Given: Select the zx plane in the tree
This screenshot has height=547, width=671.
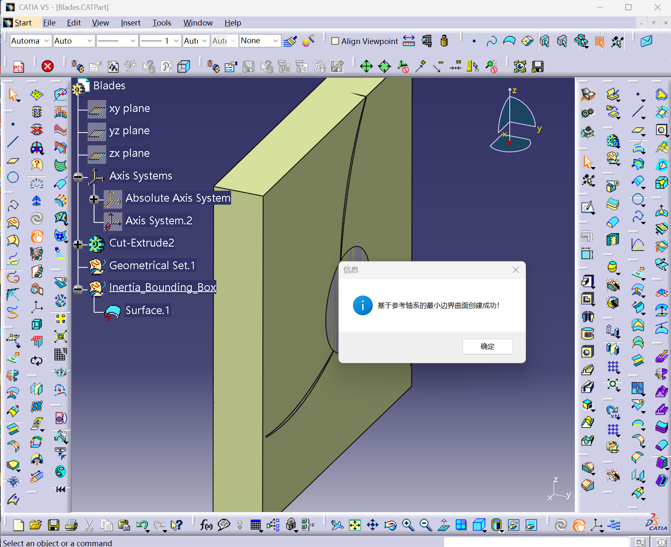Looking at the screenshot, I should point(129,153).
